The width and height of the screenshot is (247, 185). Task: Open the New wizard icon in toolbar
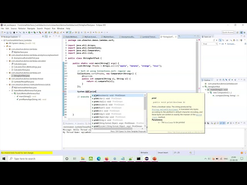[x=2, y=32]
